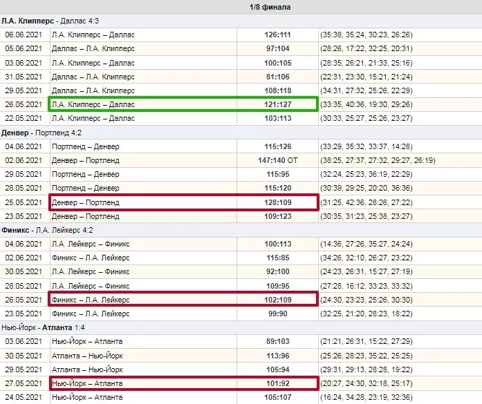Click 'Даллас – Л.А. Клипперс' in the 05.06.2021 row
This screenshot has width=482, height=404.
pyautogui.click(x=93, y=48)
